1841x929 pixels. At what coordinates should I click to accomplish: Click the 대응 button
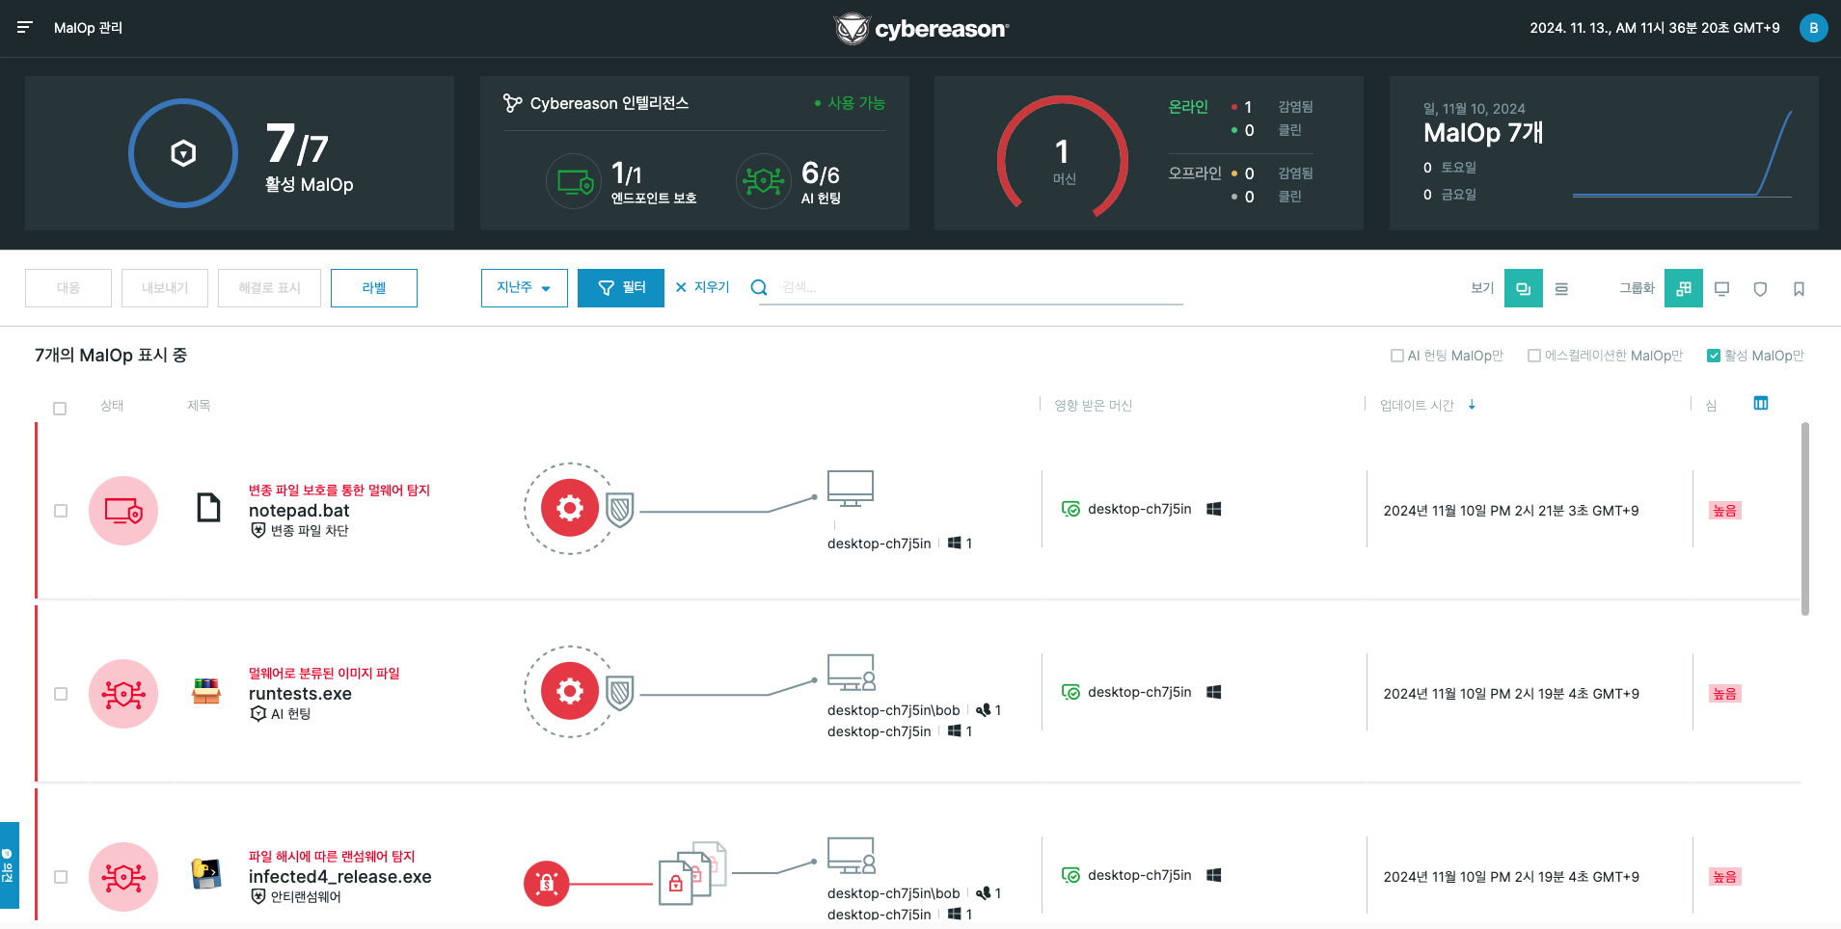tap(68, 288)
